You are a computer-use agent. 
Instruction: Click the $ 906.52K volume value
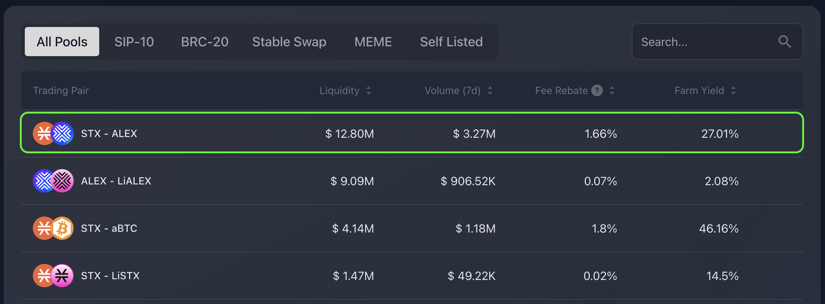[x=468, y=181]
